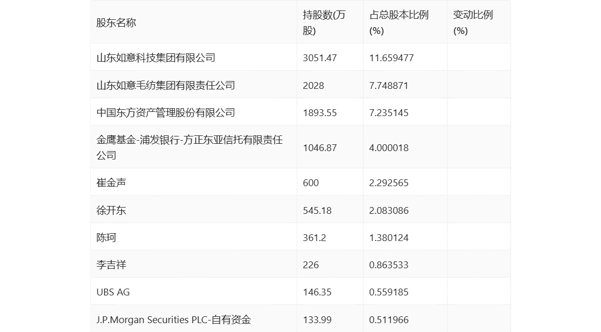Click the shareholder name 李吉祥
Viewport: 601px width, 332px height.
(111, 265)
